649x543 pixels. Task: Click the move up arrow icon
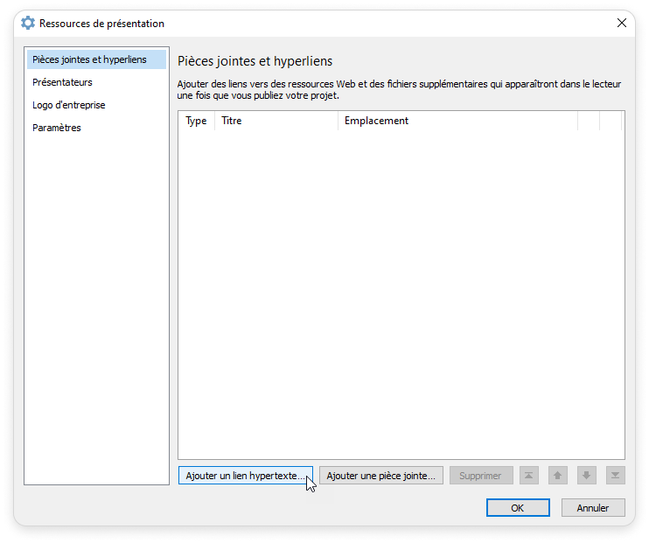[x=557, y=476]
